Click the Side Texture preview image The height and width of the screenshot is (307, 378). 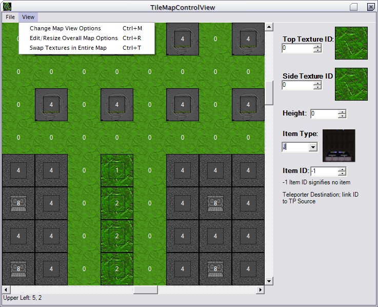point(351,84)
